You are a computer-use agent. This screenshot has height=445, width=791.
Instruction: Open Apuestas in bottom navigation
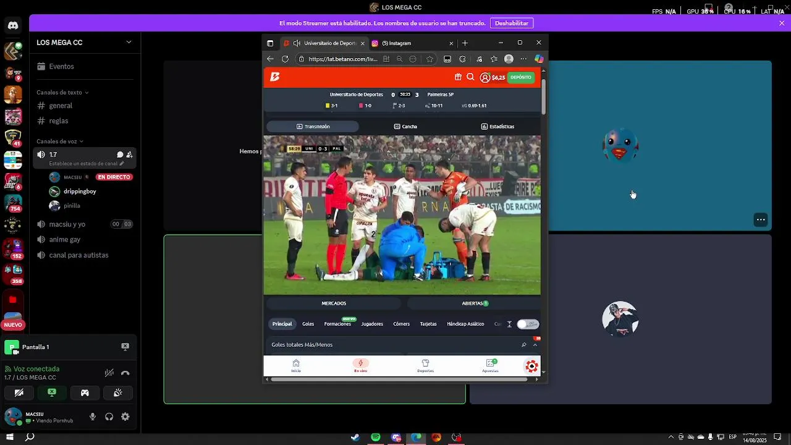pos(490,366)
